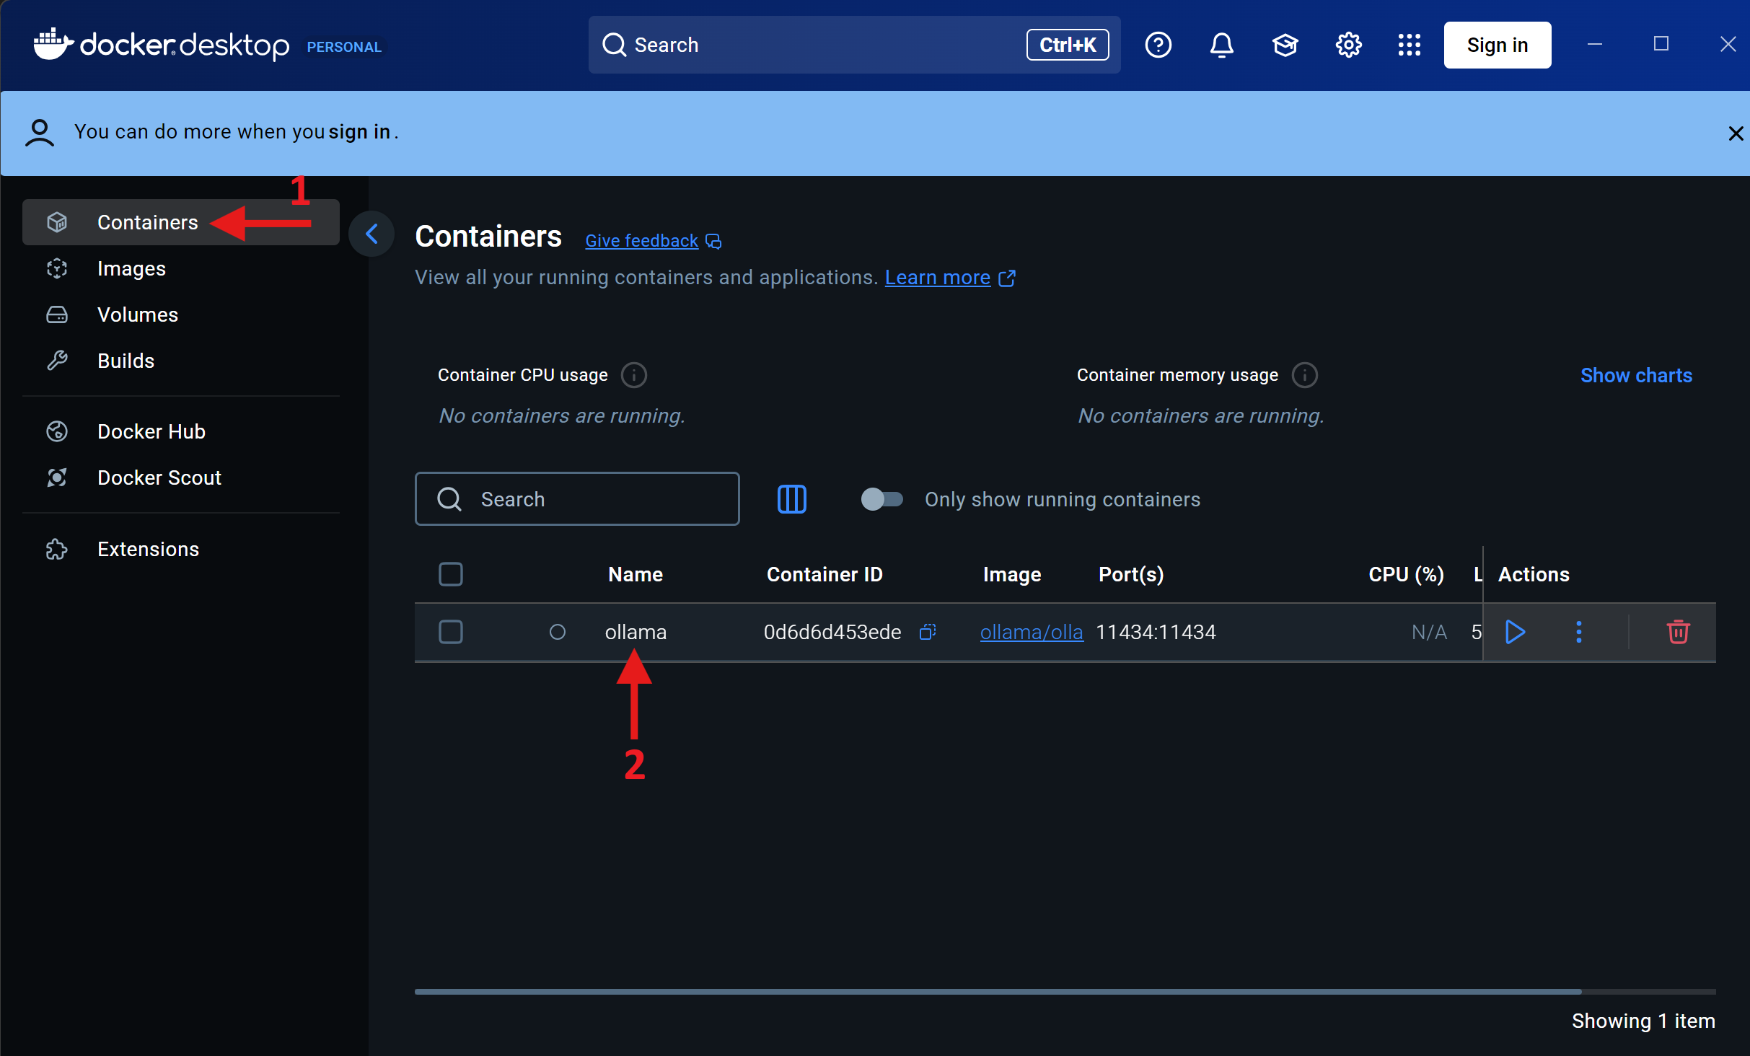The width and height of the screenshot is (1750, 1056).
Task: Click the Ctrl+K shortcut badge
Action: coord(1068,45)
